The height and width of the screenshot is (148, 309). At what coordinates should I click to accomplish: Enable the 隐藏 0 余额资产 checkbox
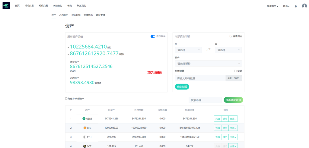pos(66,99)
